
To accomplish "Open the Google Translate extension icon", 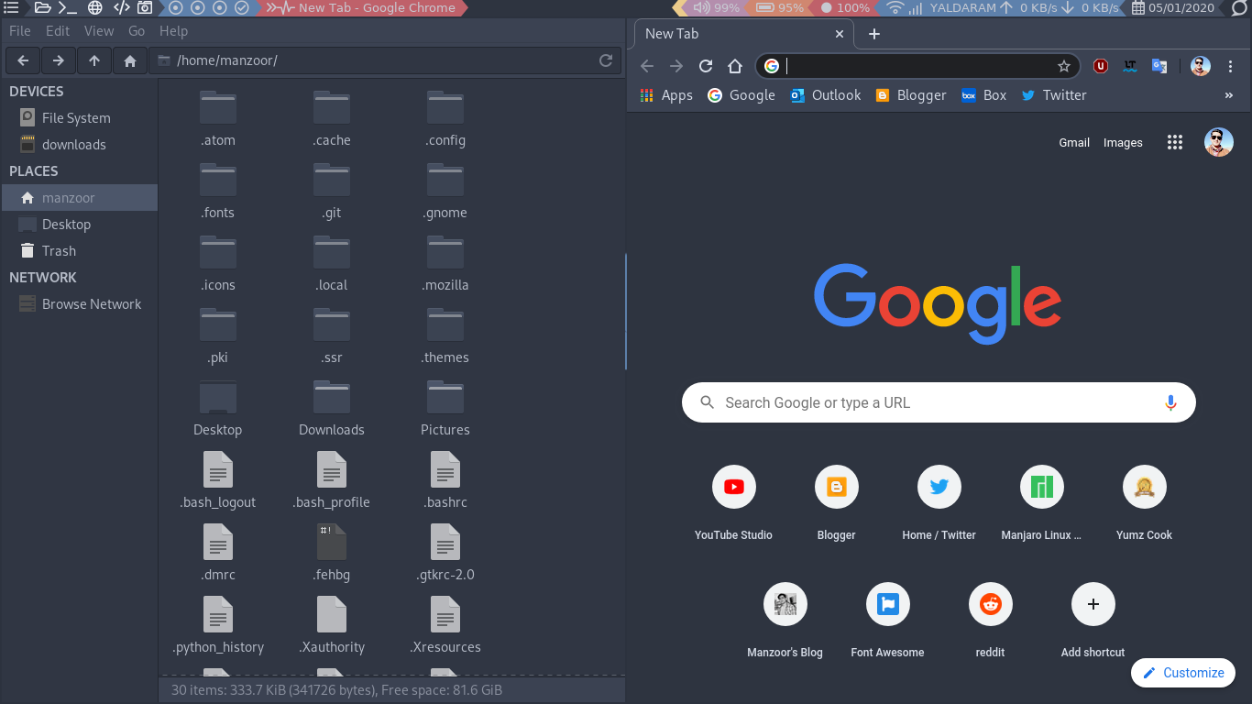I will click(x=1159, y=66).
